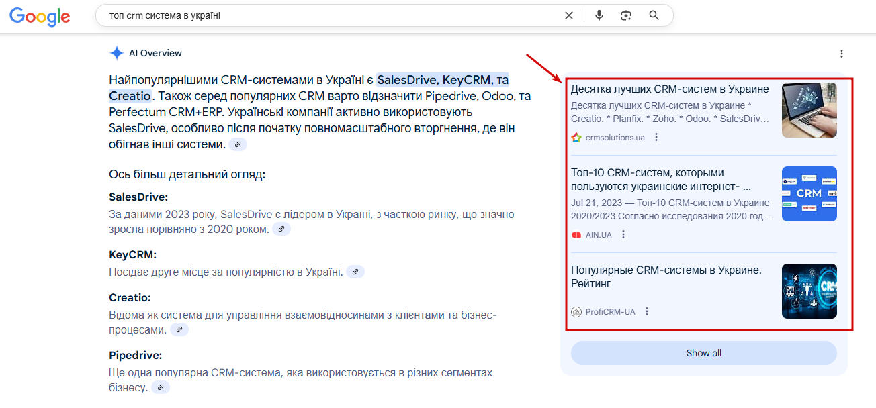
Task: Click 'ProfiCRM-UA' source name
Action: pyautogui.click(x=611, y=311)
